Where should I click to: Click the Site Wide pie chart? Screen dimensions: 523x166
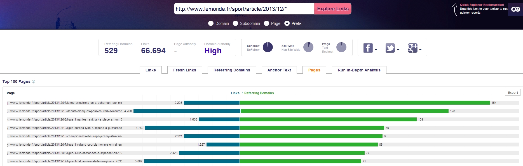pos(308,47)
